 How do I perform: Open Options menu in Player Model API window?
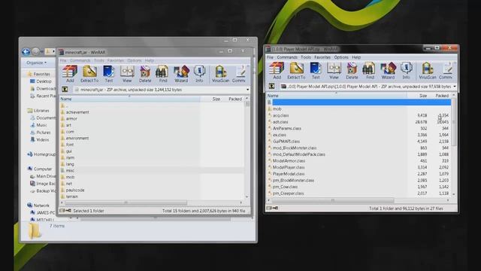pyautogui.click(x=341, y=57)
